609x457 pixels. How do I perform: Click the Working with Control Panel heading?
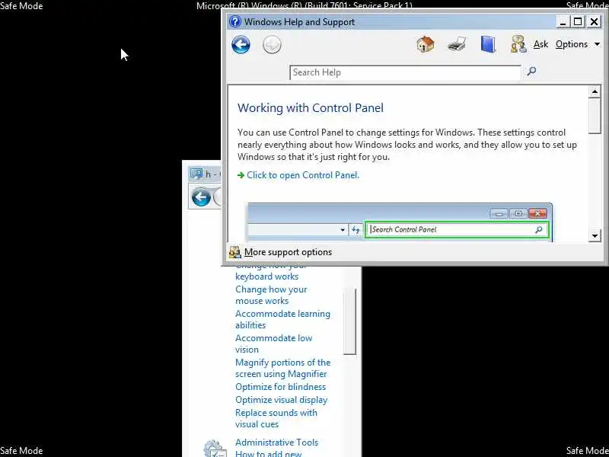tap(311, 107)
